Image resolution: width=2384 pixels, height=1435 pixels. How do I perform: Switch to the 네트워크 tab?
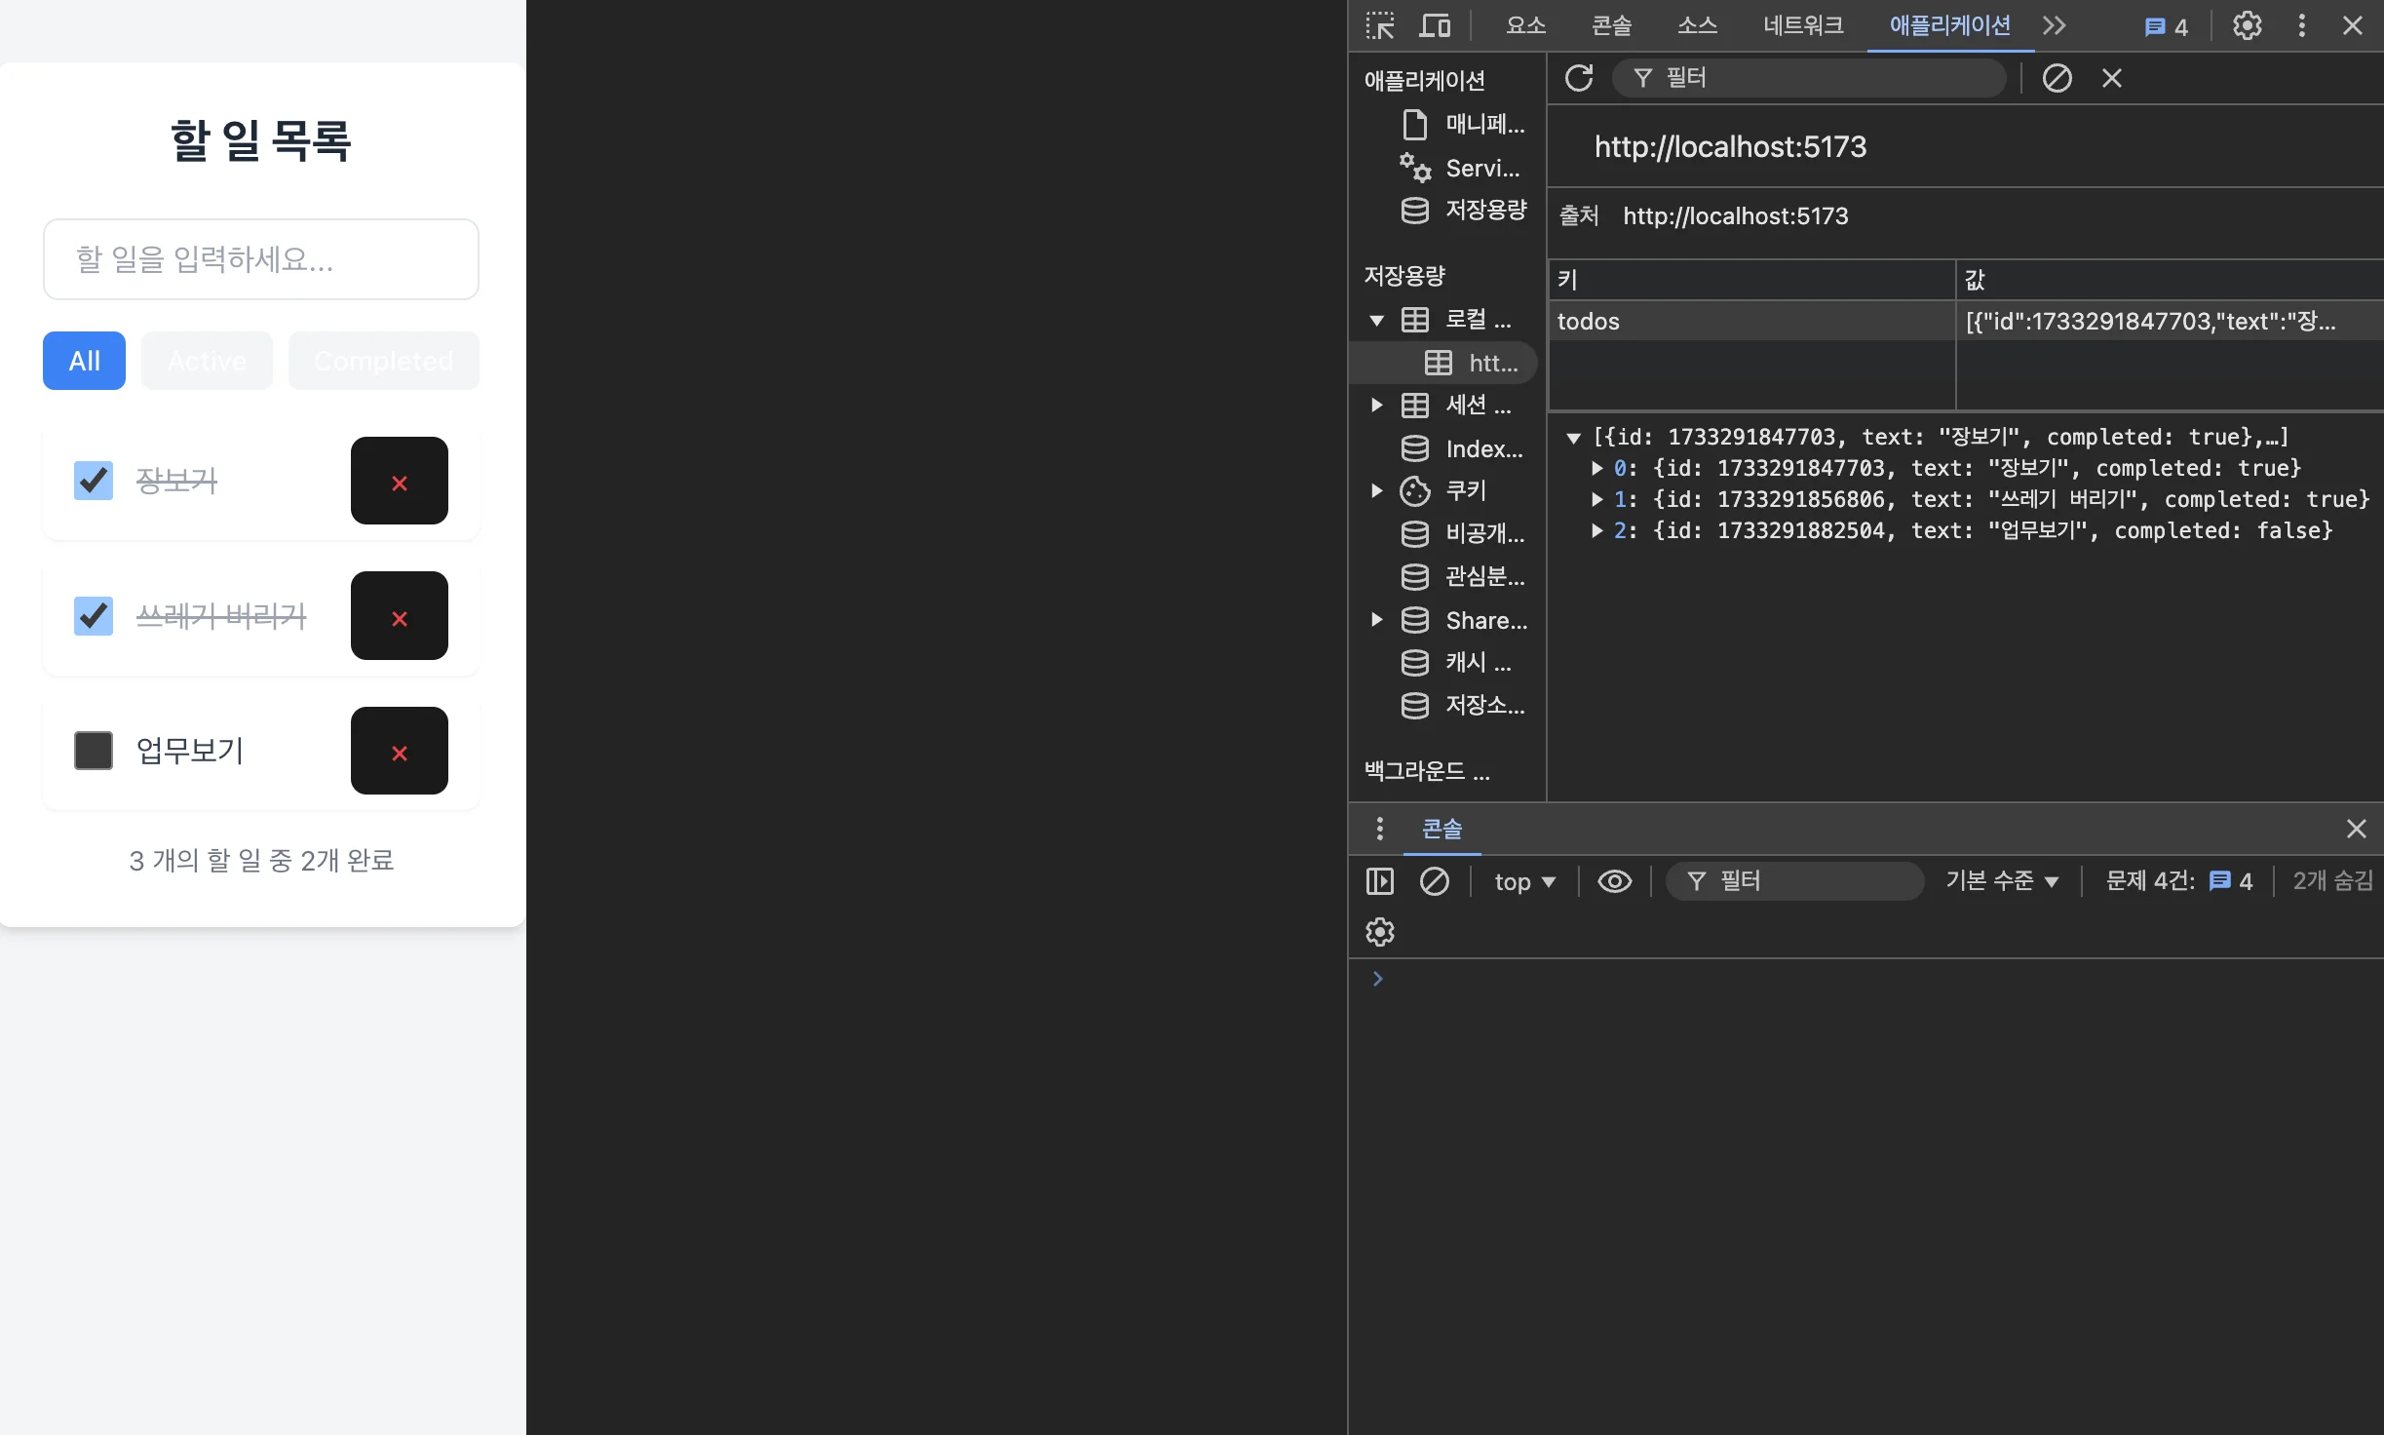coord(1802,25)
